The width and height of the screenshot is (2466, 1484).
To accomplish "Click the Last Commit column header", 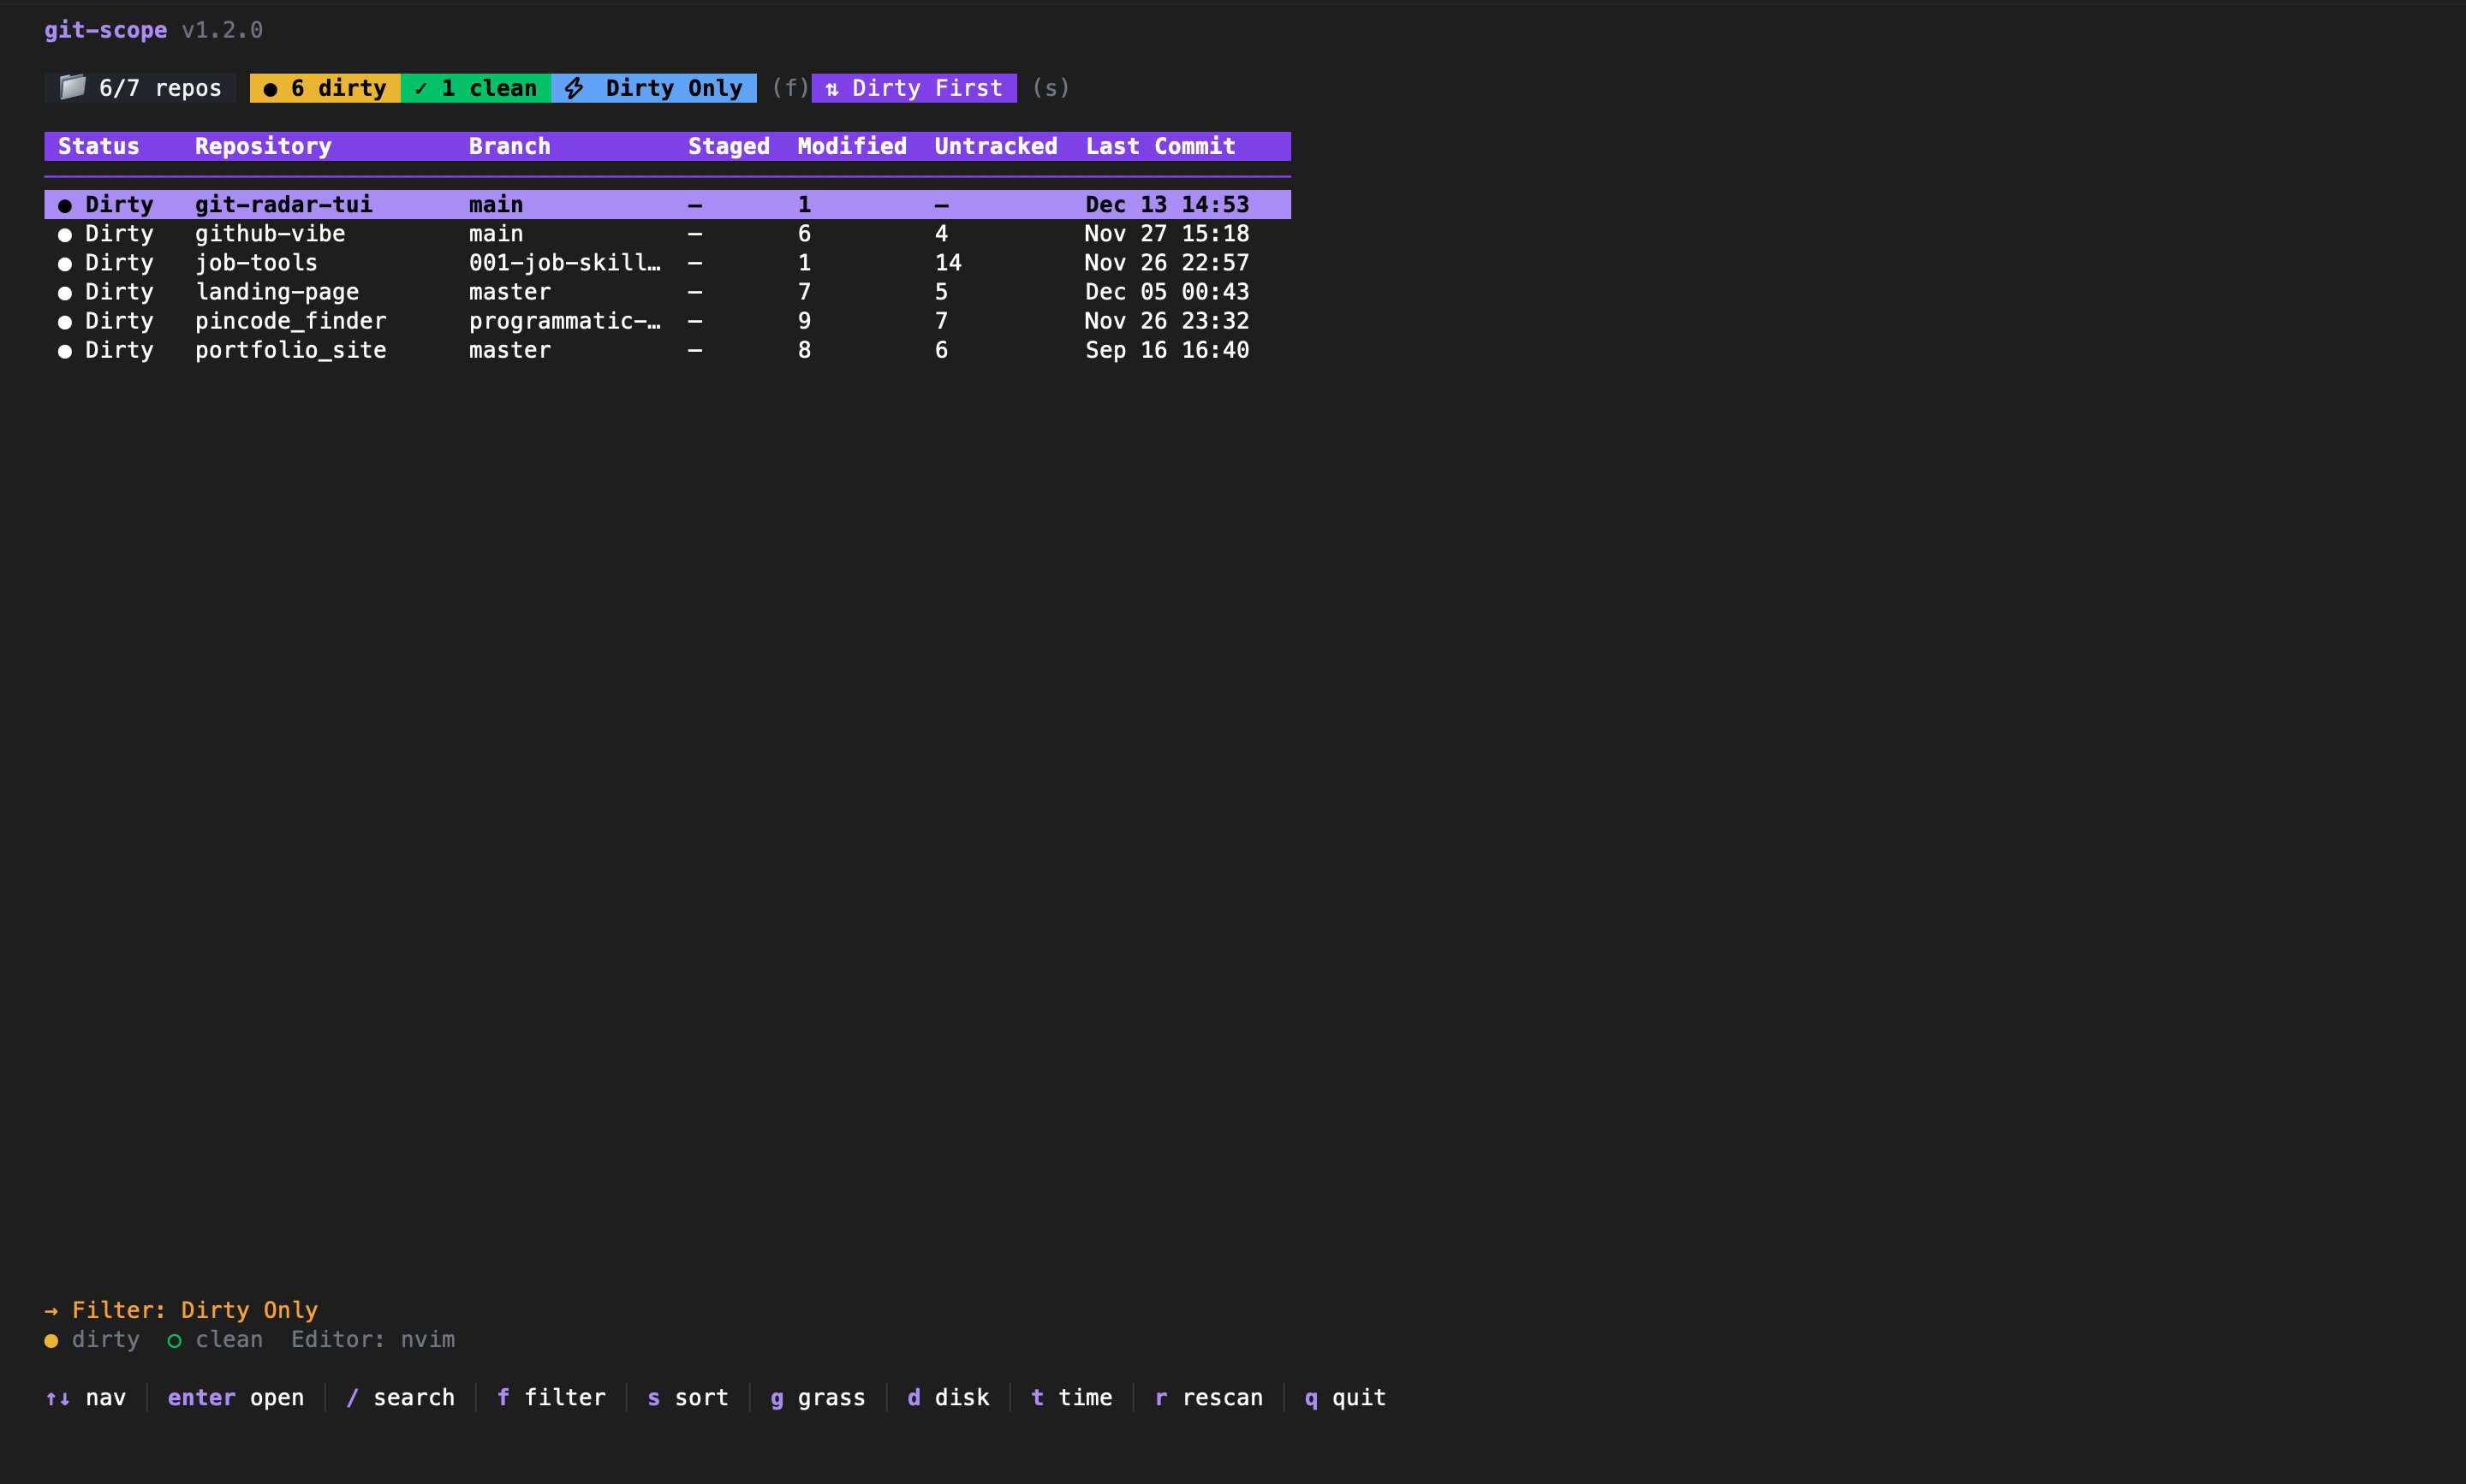I will click(x=1159, y=146).
